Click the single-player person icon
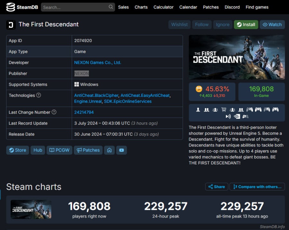The height and width of the screenshot is (230, 289). [198, 110]
